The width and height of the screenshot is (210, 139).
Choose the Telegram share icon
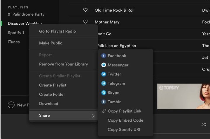[x=104, y=84]
